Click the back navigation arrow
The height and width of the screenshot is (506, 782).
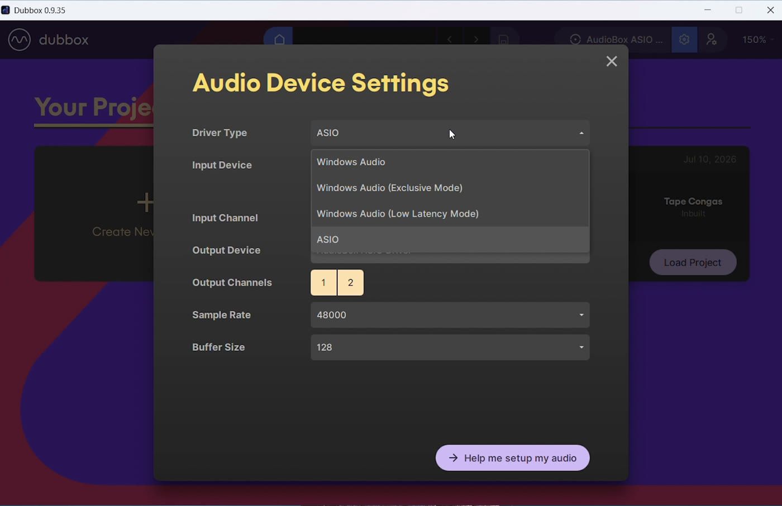[449, 40]
